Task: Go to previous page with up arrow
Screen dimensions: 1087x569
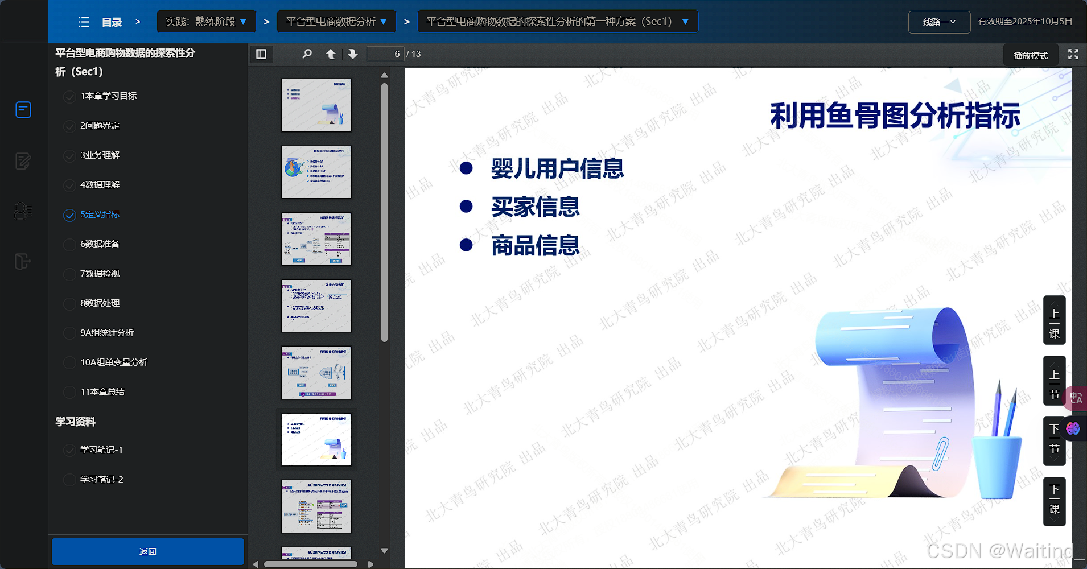Action: (x=331, y=54)
